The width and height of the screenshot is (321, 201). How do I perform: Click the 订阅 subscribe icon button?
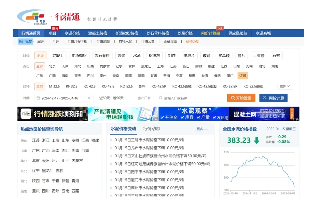click(x=242, y=75)
